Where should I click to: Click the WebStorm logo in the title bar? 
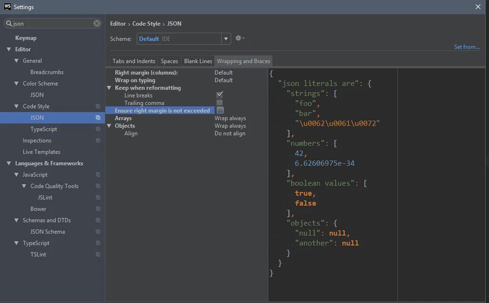pyautogui.click(x=8, y=7)
